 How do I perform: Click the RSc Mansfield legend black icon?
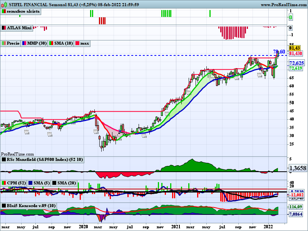point(4,159)
